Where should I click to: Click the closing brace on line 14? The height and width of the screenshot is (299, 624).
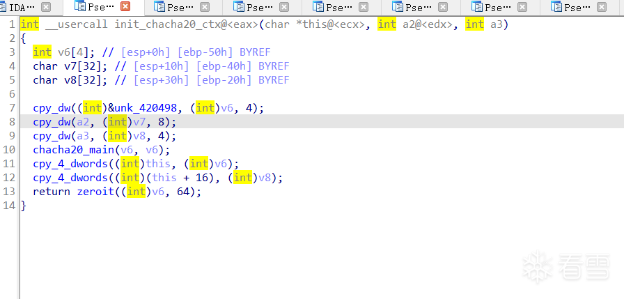(x=24, y=206)
